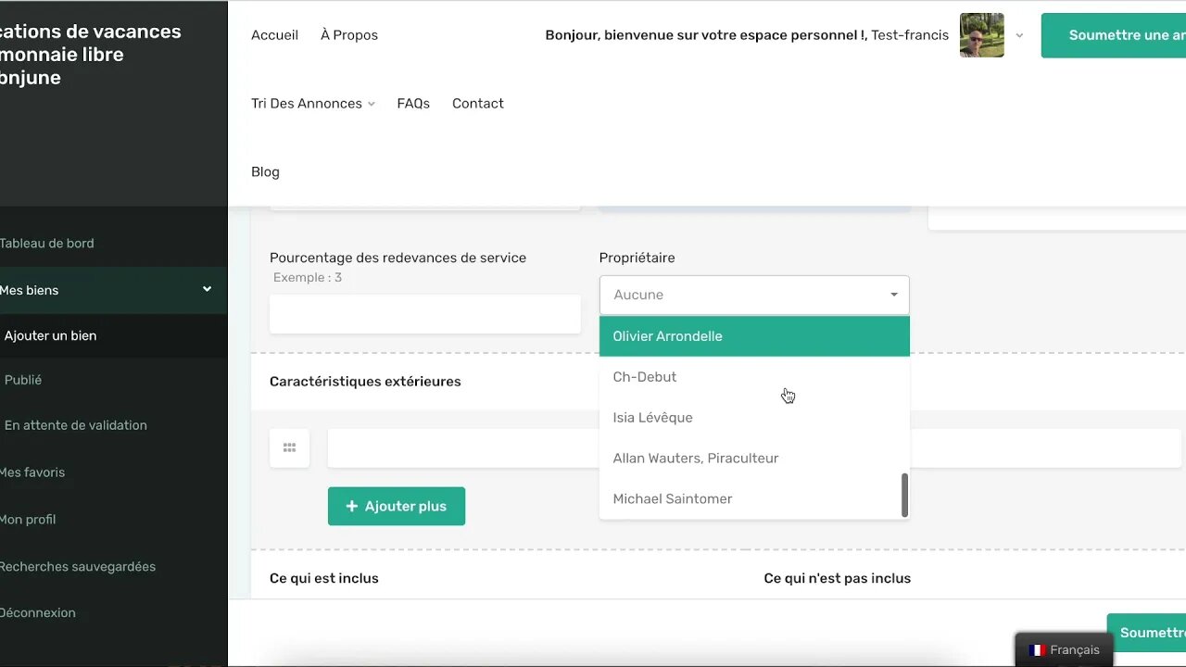Click the Ajouter plus button
The width and height of the screenshot is (1186, 667).
click(397, 507)
